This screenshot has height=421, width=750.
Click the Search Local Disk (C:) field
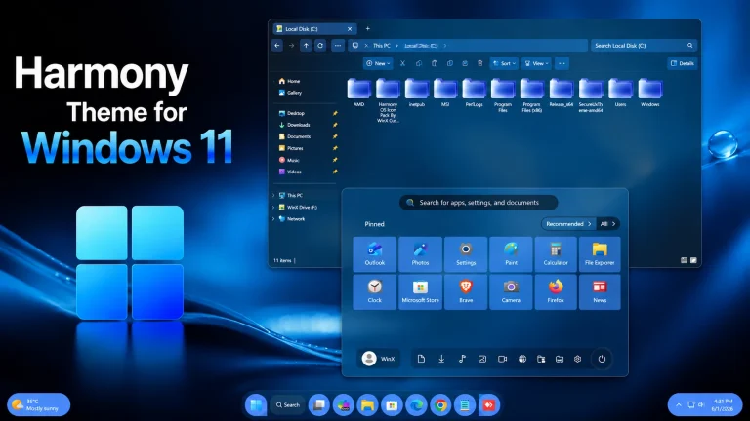pos(644,46)
